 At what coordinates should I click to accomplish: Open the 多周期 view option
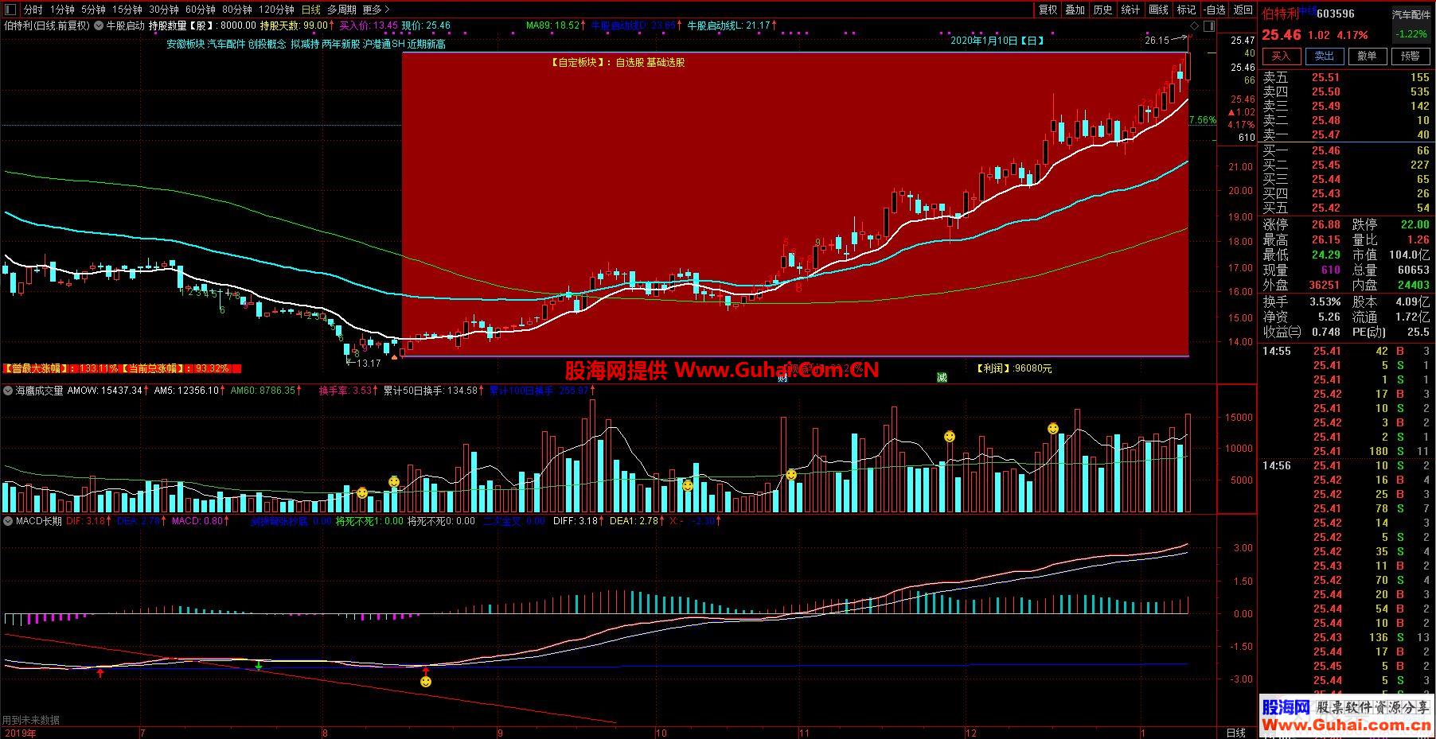[x=341, y=10]
